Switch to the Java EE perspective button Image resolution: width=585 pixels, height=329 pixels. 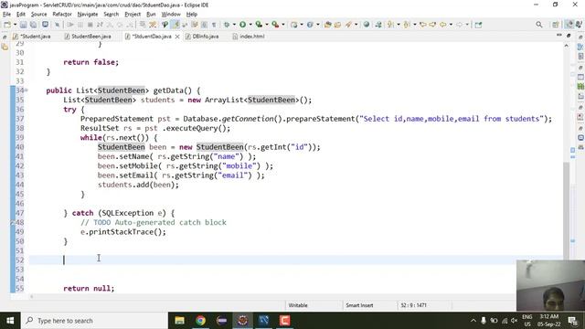[x=569, y=25]
